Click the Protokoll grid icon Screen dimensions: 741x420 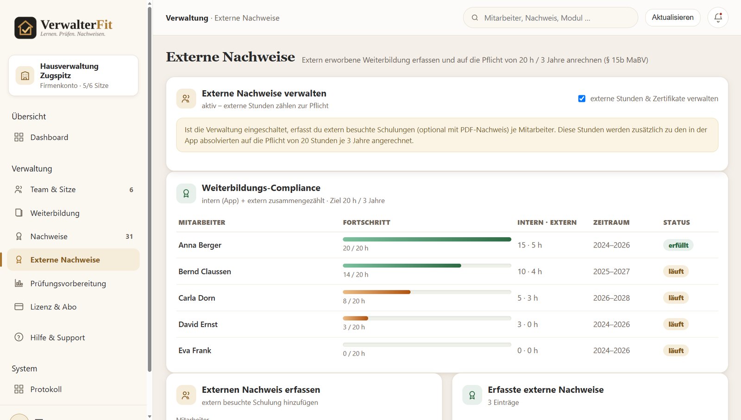(x=19, y=389)
